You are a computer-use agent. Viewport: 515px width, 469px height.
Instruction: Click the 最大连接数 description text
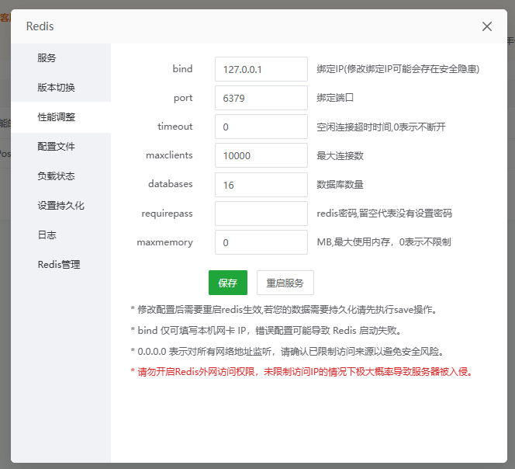340,155
